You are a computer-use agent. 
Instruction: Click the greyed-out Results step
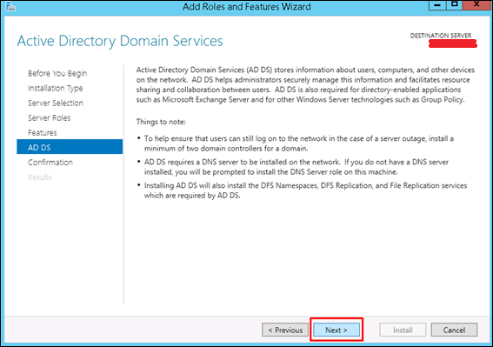click(x=40, y=177)
